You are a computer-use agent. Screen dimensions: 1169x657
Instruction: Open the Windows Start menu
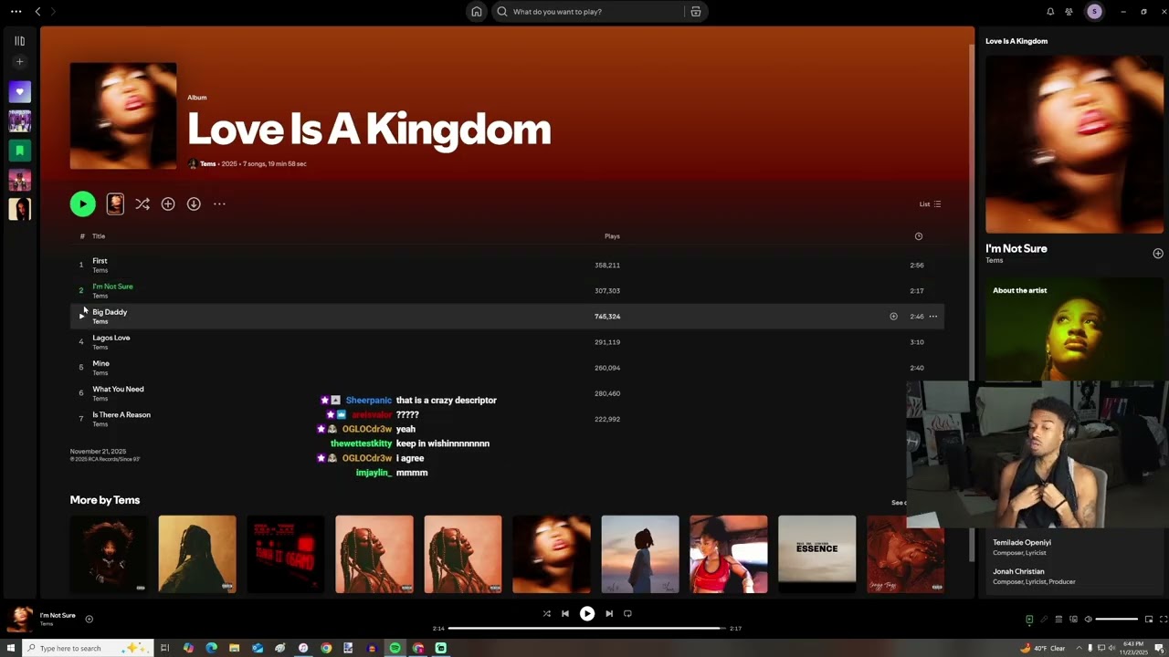(x=10, y=648)
